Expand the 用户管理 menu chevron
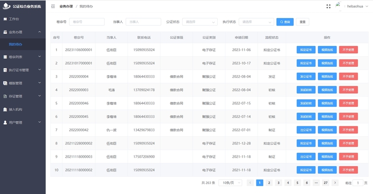 point(40,122)
